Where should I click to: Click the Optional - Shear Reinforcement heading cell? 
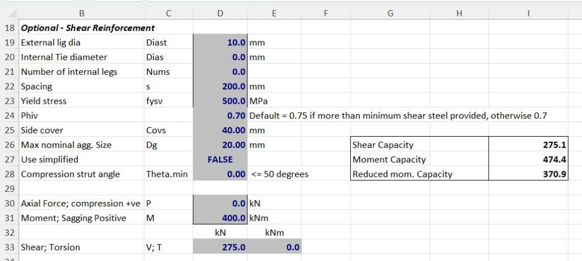(x=88, y=27)
